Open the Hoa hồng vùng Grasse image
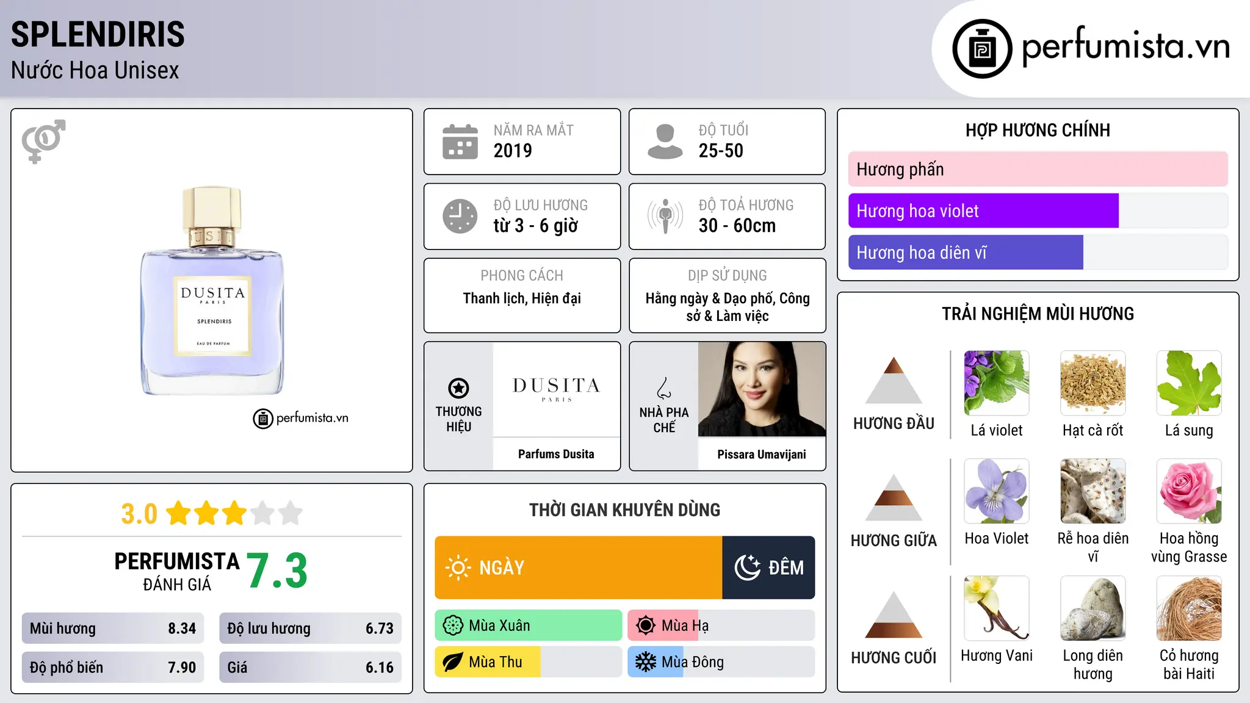The height and width of the screenshot is (703, 1250). coord(1189,491)
